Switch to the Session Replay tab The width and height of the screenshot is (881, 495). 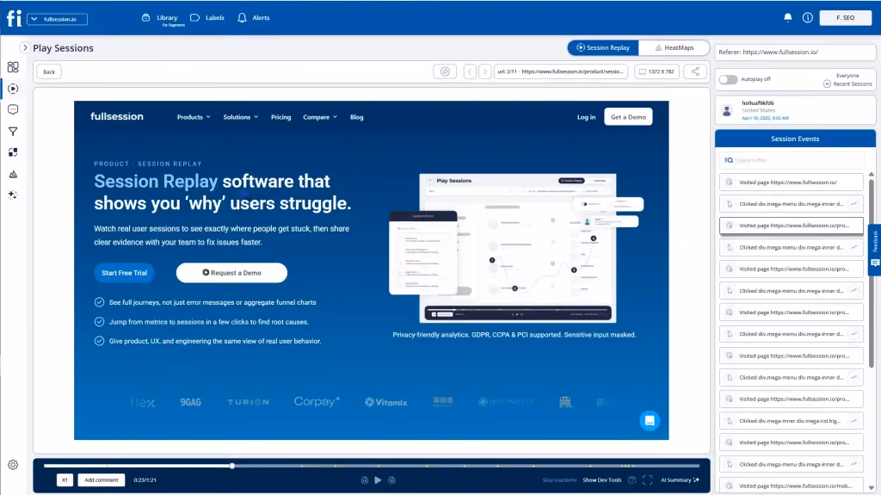coord(603,48)
